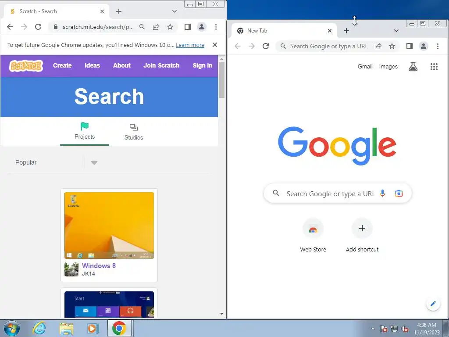Click scrollbar down arrow in Scratch window
Image resolution: width=449 pixels, height=337 pixels.
pyautogui.click(x=221, y=314)
